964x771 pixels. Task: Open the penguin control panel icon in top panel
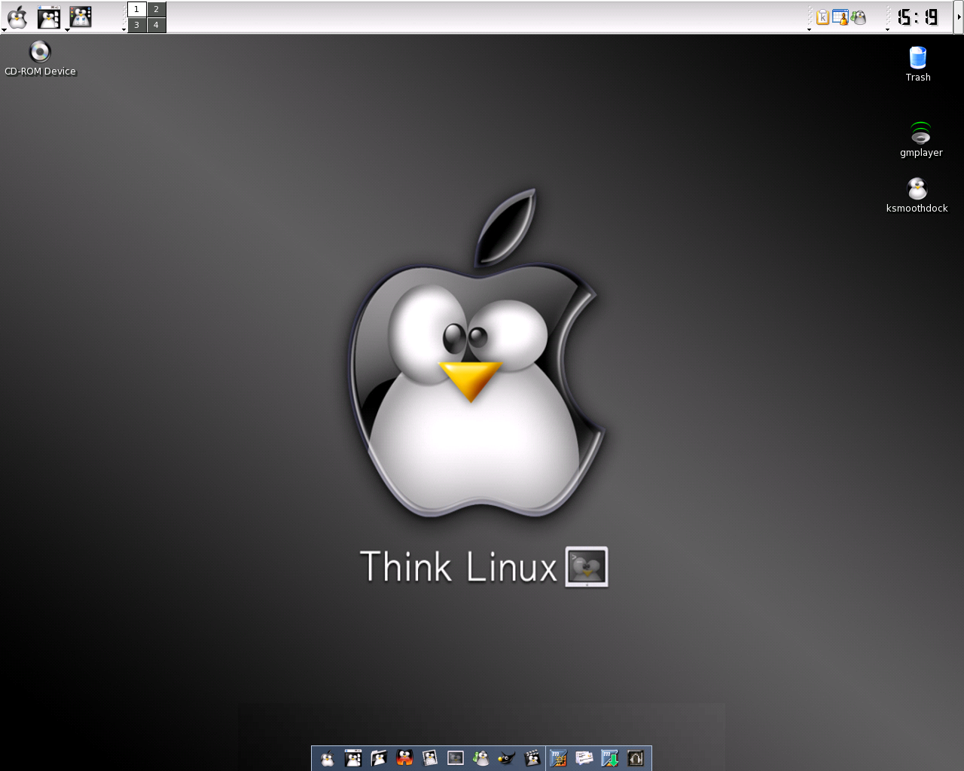tap(81, 17)
